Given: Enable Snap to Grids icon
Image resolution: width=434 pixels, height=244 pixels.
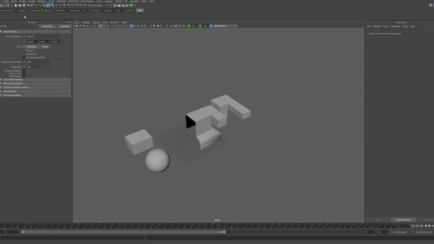Looking at the screenshot, I should pyautogui.click(x=64, y=5).
